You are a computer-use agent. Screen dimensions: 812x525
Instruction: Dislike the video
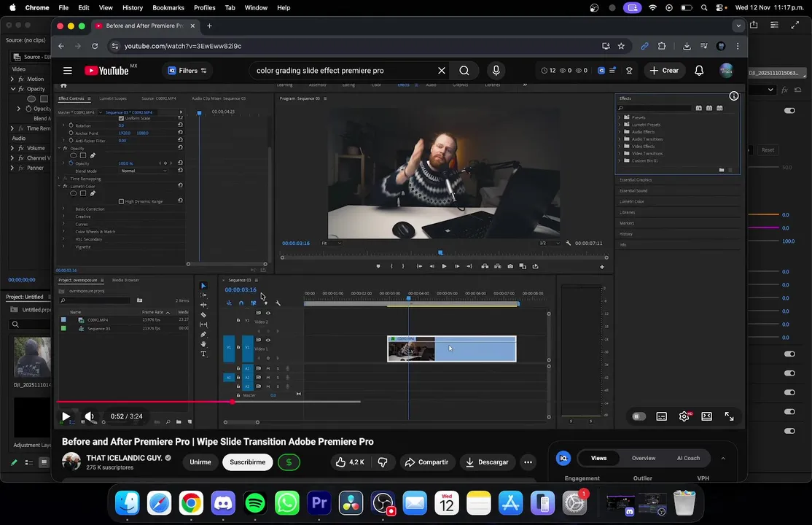coord(383,462)
